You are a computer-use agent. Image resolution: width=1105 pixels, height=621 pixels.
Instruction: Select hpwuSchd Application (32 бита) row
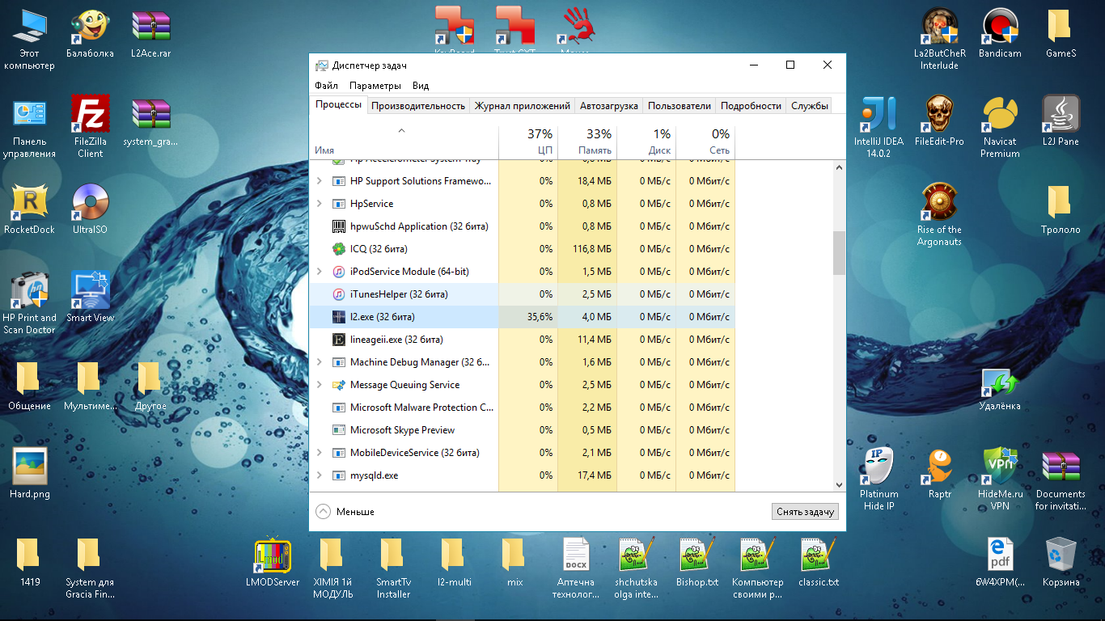[522, 226]
